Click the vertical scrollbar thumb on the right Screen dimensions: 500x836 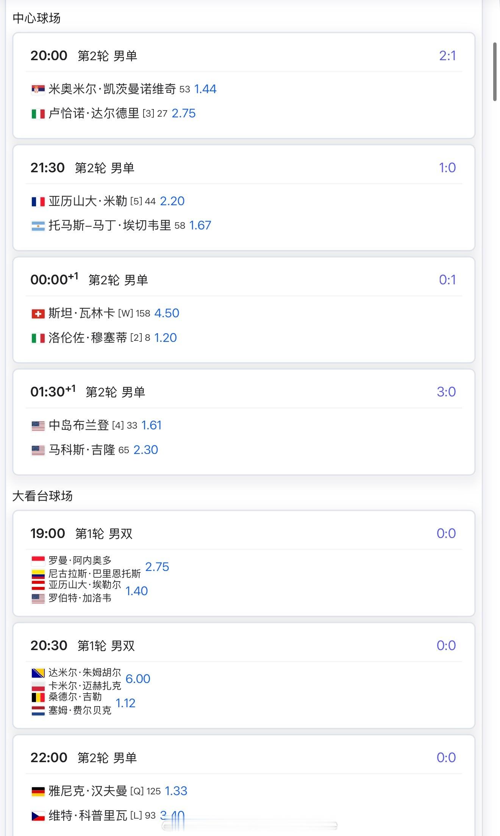pyautogui.click(x=495, y=72)
